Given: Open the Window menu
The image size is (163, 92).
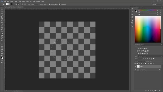Looking at the screenshot, I should [x=38, y=2].
